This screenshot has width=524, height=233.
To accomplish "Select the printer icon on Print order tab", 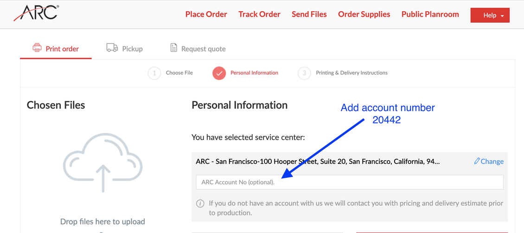I will 37,48.
